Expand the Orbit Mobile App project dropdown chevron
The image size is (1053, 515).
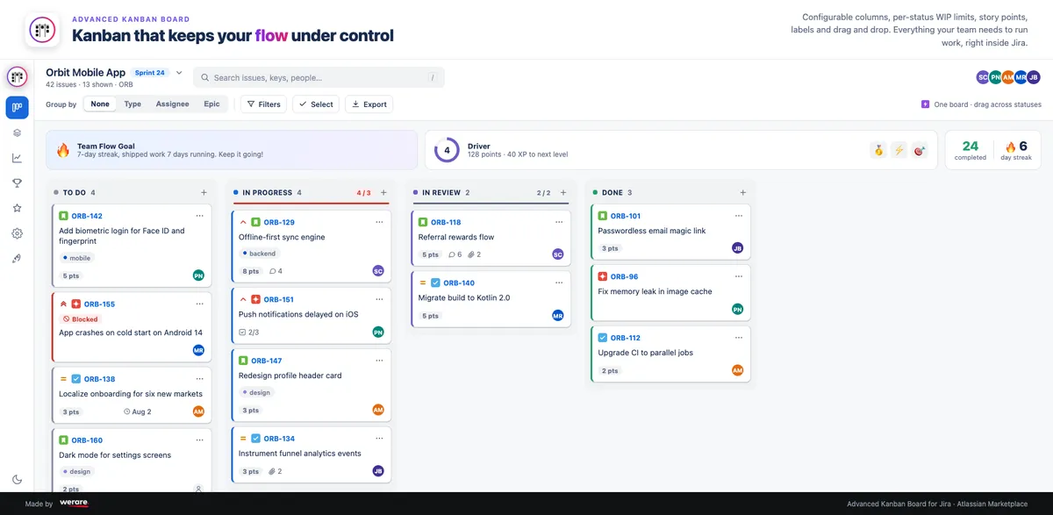(179, 73)
